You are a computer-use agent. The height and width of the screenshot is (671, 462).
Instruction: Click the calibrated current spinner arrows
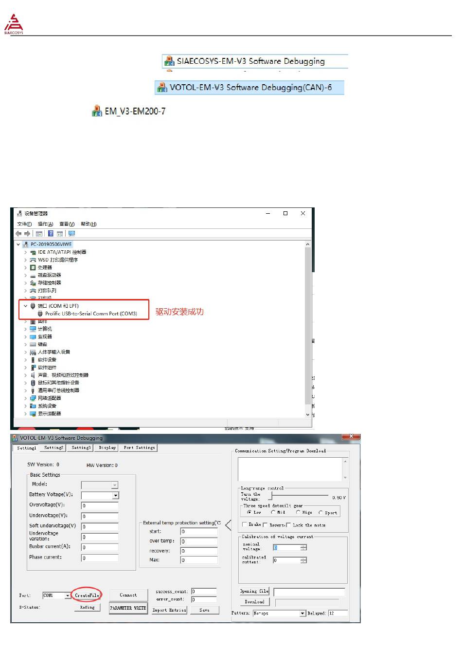click(x=303, y=560)
